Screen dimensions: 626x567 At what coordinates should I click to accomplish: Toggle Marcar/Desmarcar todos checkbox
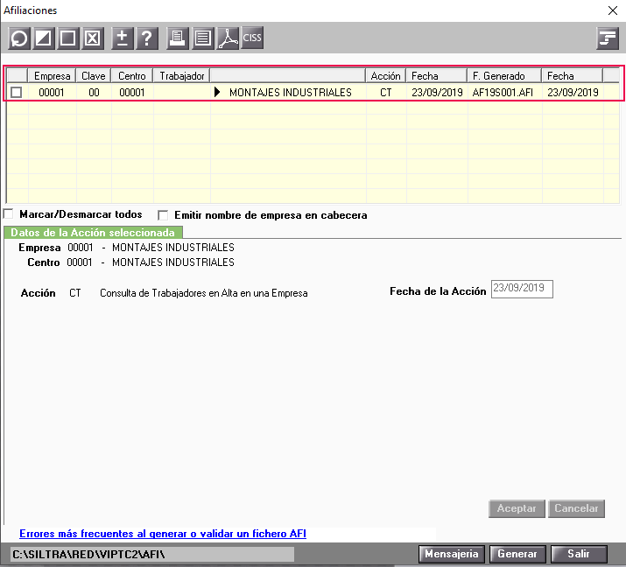(x=9, y=213)
